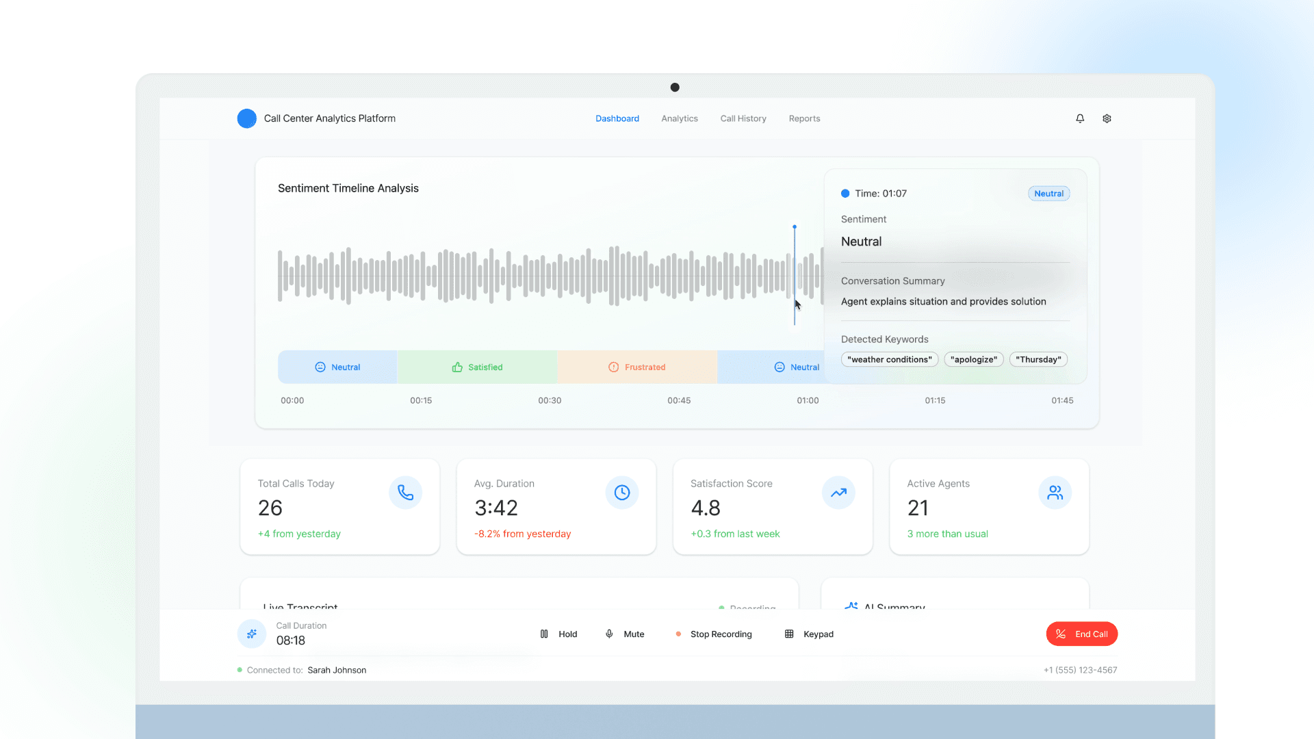
Task: Click phone icon in Total Calls Today card
Action: (x=405, y=493)
